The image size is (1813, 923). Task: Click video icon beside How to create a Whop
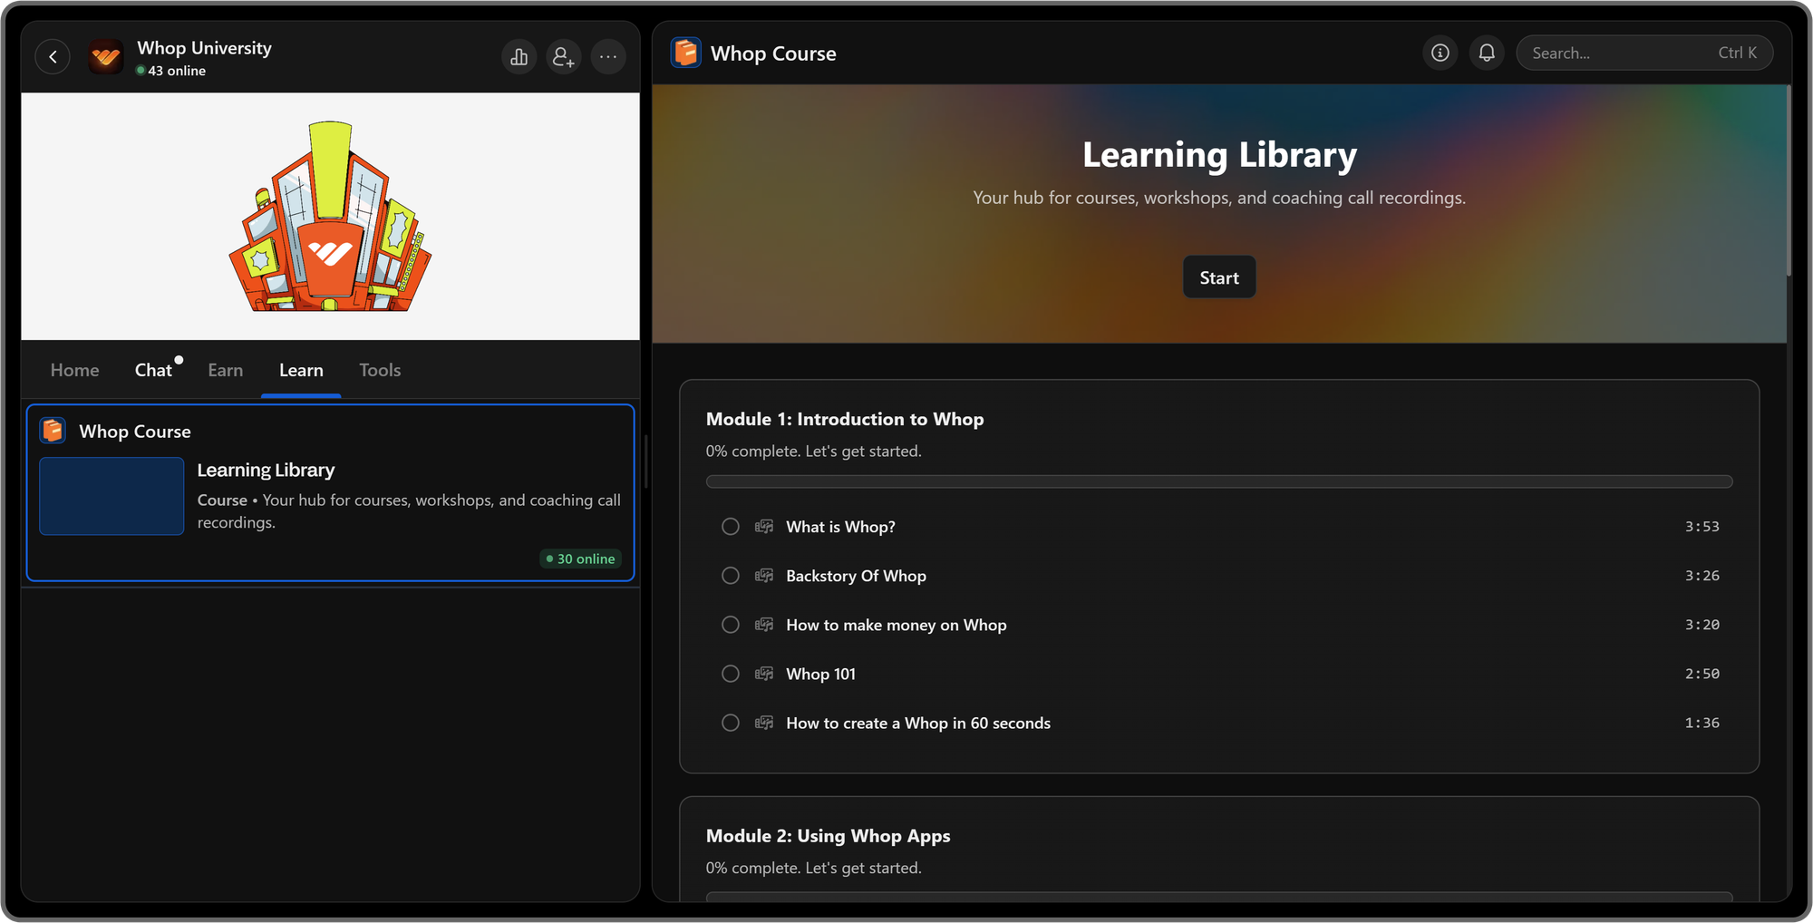pyautogui.click(x=764, y=723)
